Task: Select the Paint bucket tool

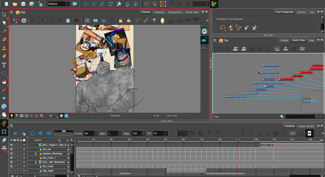Action: point(4,81)
